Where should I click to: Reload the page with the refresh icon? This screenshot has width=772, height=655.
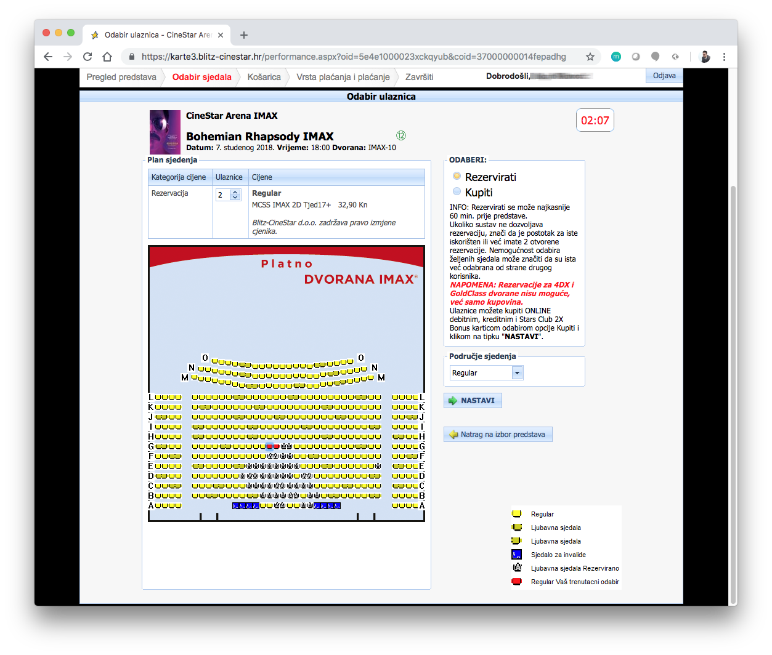point(87,57)
